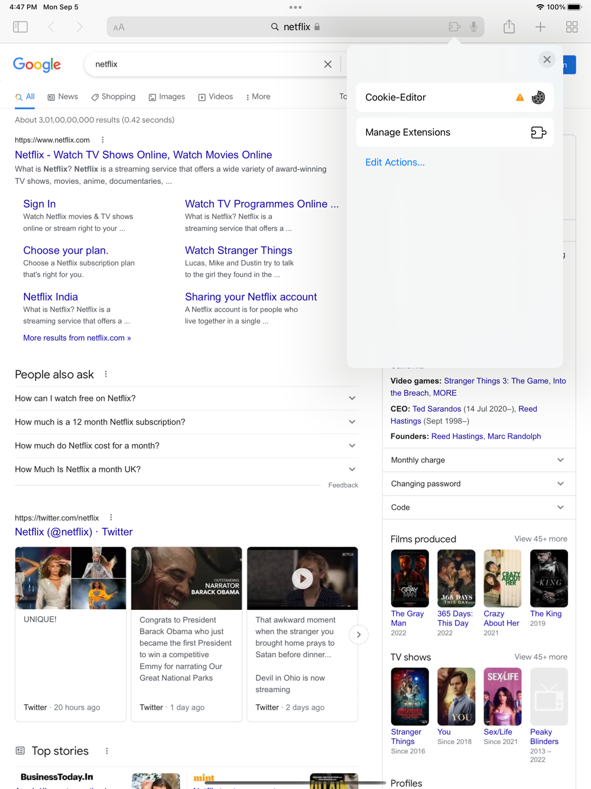The height and width of the screenshot is (789, 591).
Task: Tap the Edit Actions link
Action: 395,162
